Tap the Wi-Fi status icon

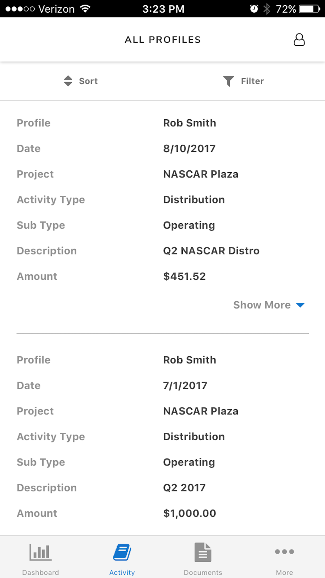[x=85, y=9]
